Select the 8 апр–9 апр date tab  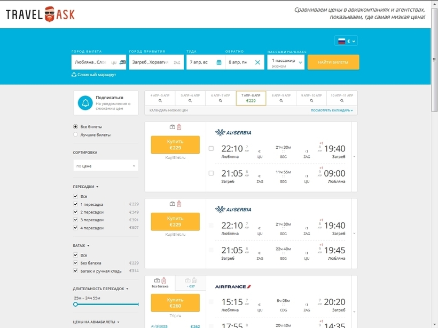tap(281, 98)
